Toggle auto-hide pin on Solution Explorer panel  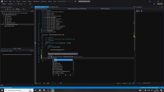pos(32,7)
